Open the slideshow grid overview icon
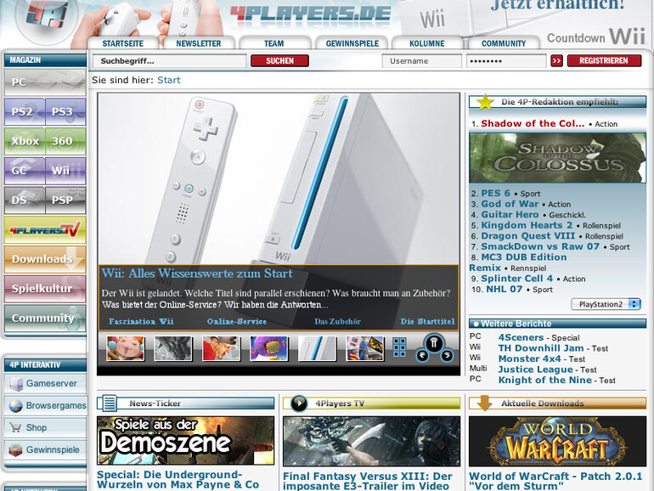This screenshot has height=491, width=654. click(x=399, y=347)
